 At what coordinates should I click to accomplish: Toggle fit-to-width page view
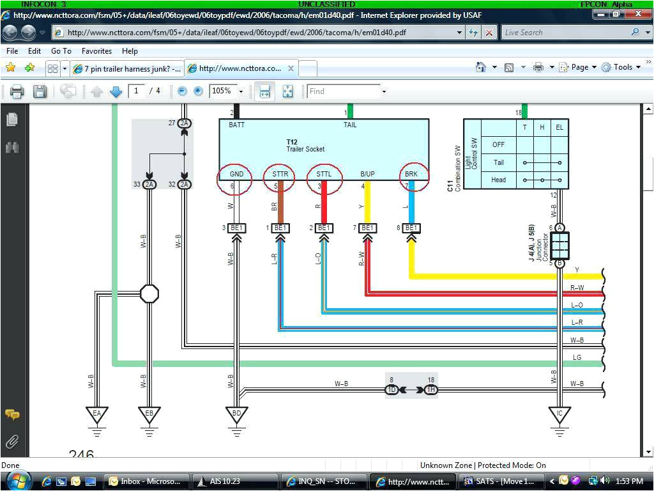coord(264,91)
